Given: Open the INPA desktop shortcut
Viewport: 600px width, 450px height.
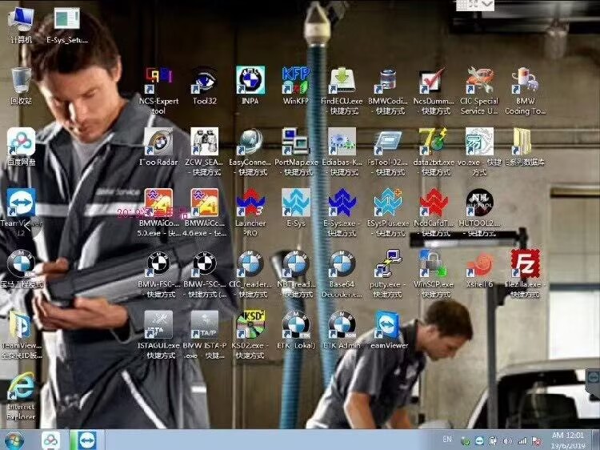Looking at the screenshot, I should pos(250,81).
